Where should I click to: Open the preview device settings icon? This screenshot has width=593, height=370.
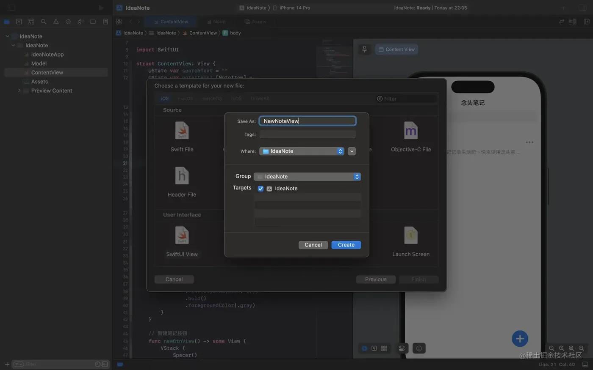[x=402, y=348]
